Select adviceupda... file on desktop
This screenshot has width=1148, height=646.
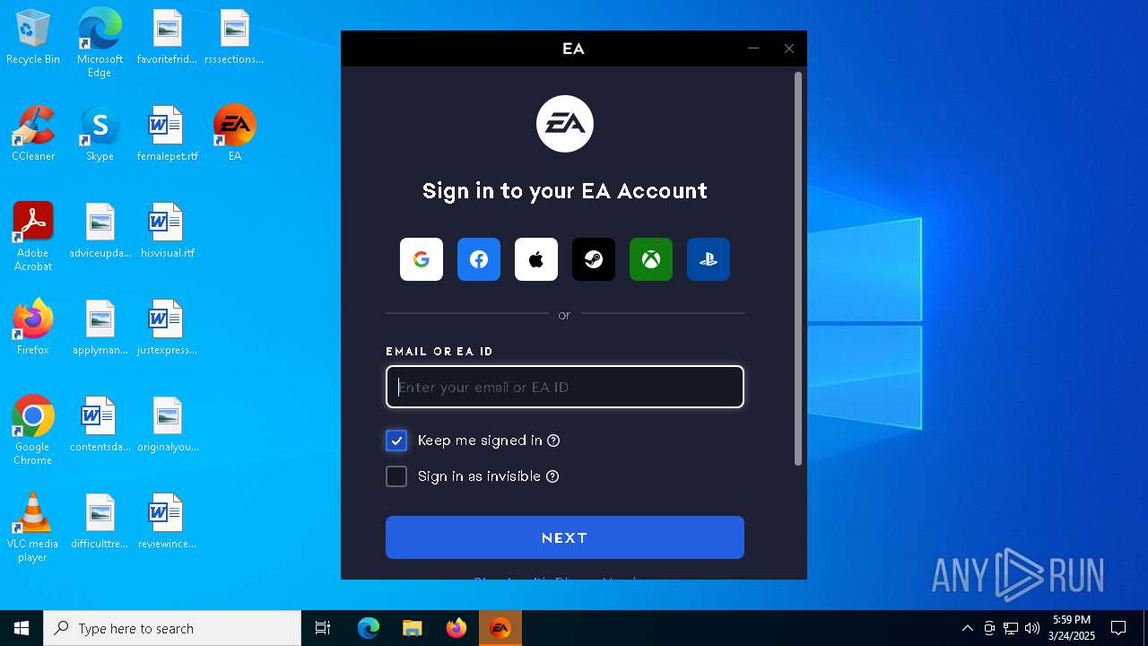tap(100, 231)
